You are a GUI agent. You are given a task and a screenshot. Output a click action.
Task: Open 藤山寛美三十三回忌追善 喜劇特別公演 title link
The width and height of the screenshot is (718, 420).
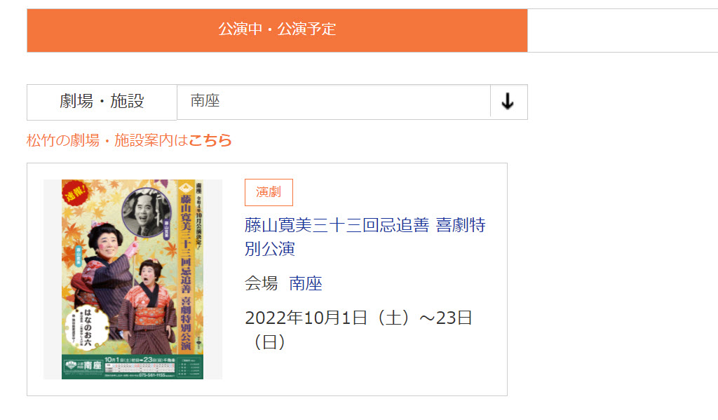click(365, 237)
